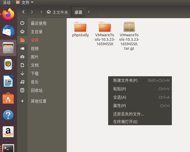Open 音乐 in the sidebar
The height and width of the screenshot is (152, 190).
(35, 82)
